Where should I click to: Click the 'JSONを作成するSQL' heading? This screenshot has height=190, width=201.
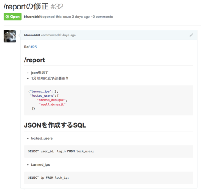point(55,125)
